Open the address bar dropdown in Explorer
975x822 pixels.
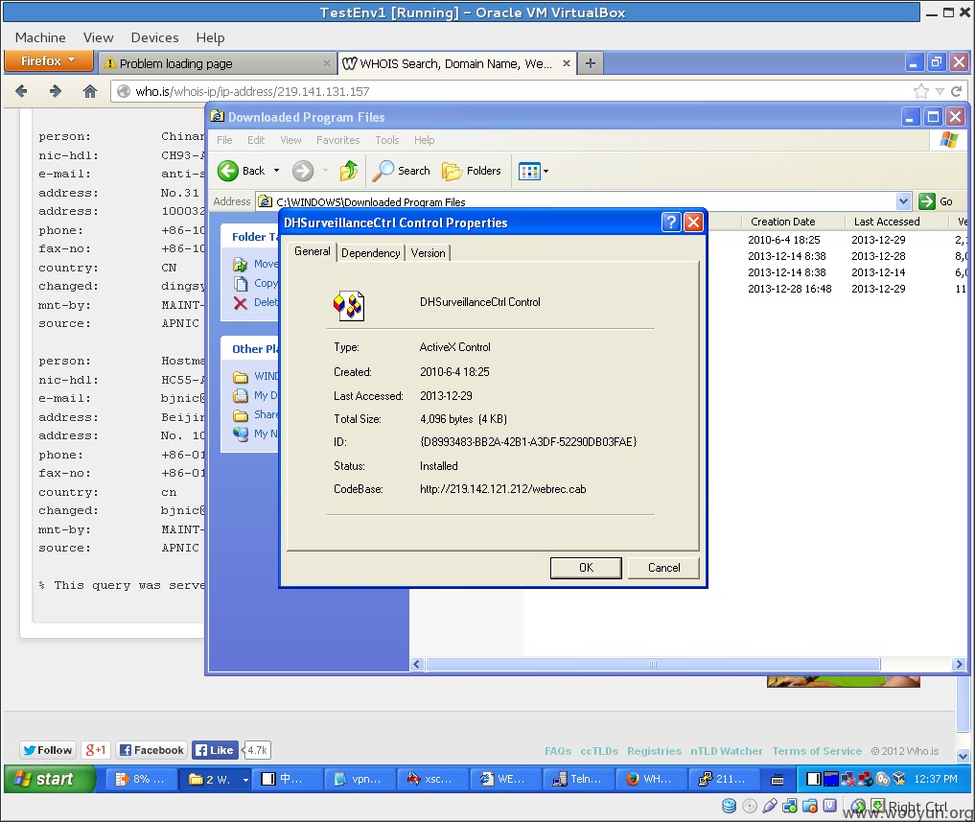903,201
